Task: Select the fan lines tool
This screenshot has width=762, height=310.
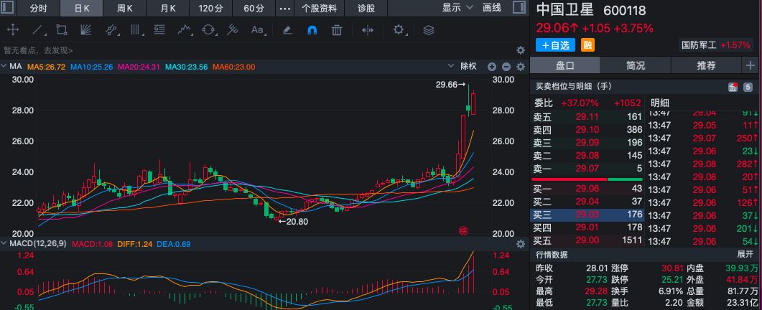Action: pyautogui.click(x=85, y=30)
